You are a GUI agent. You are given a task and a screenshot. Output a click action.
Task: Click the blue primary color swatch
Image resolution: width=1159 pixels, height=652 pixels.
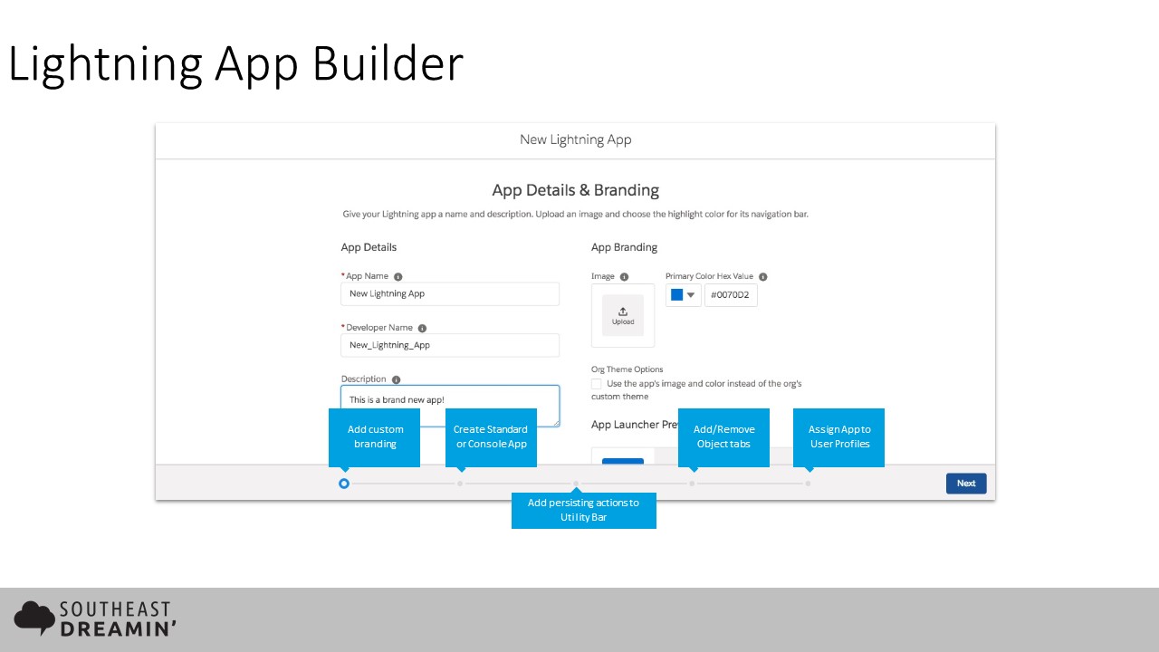point(676,295)
